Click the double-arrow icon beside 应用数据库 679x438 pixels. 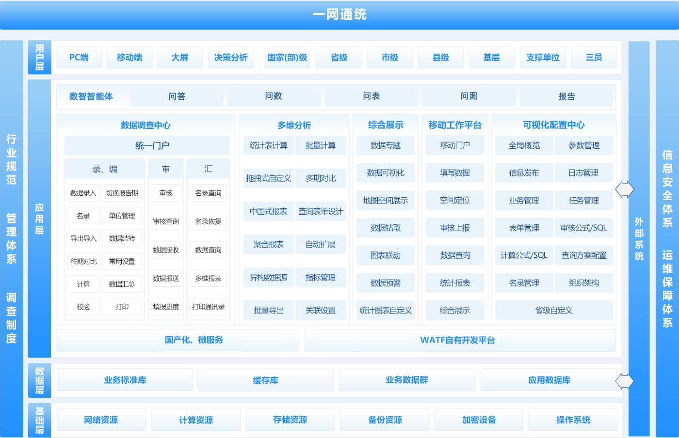(x=624, y=381)
